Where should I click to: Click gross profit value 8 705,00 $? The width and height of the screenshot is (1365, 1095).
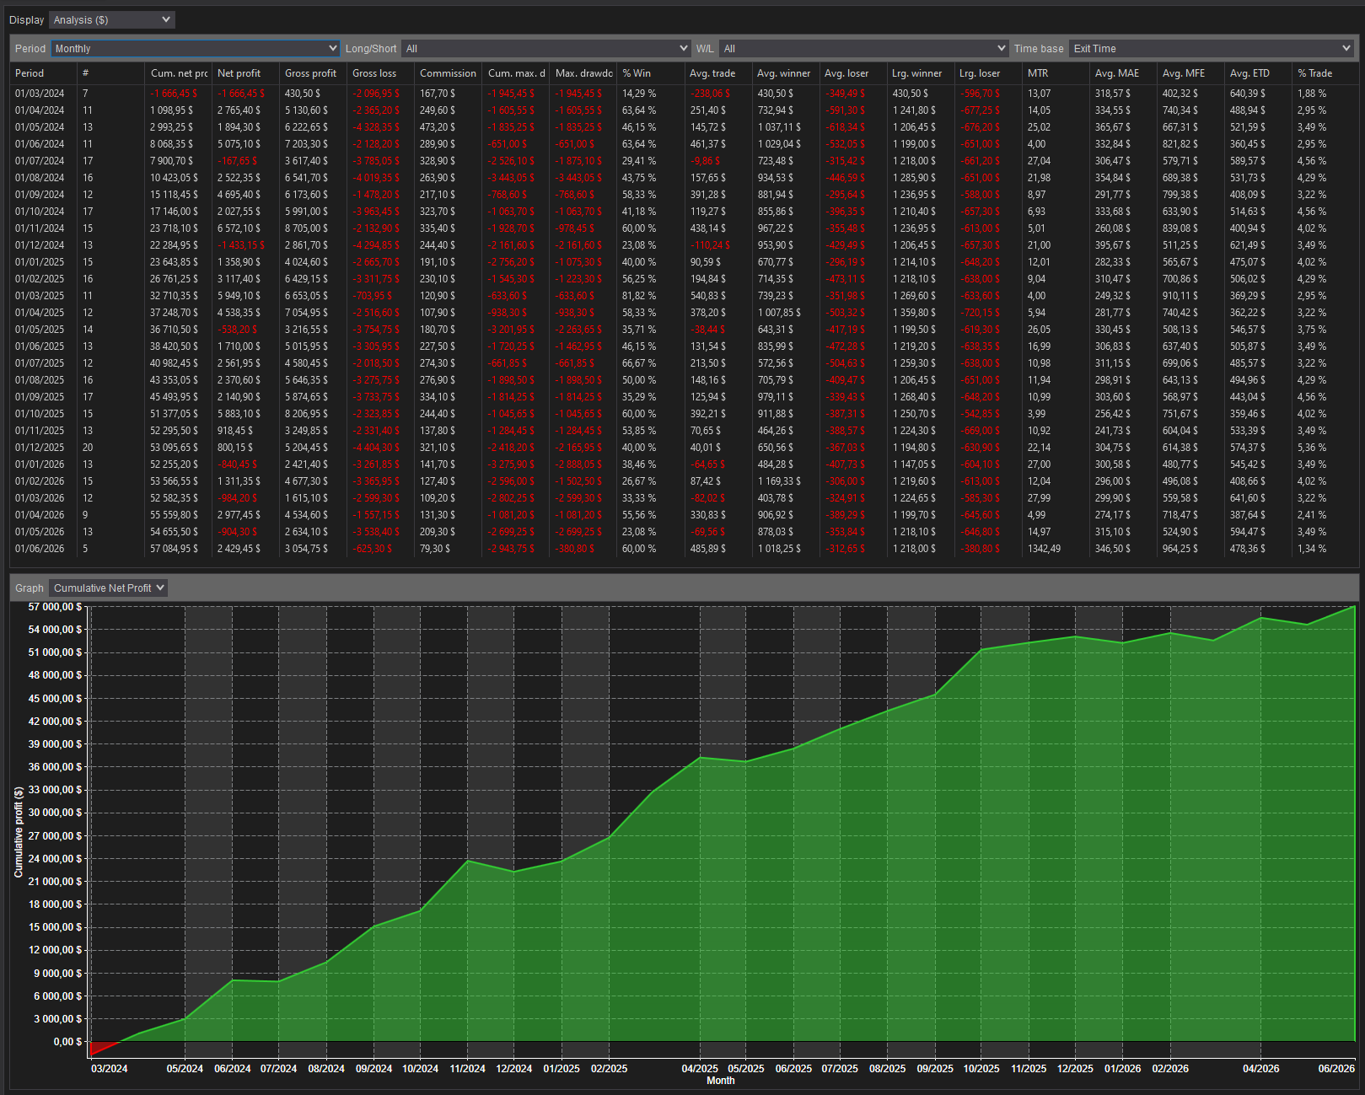point(307,228)
